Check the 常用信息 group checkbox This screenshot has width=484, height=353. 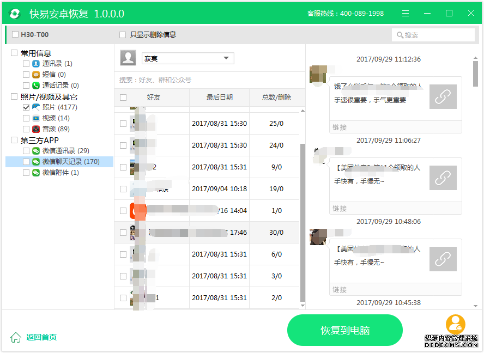[x=14, y=53]
